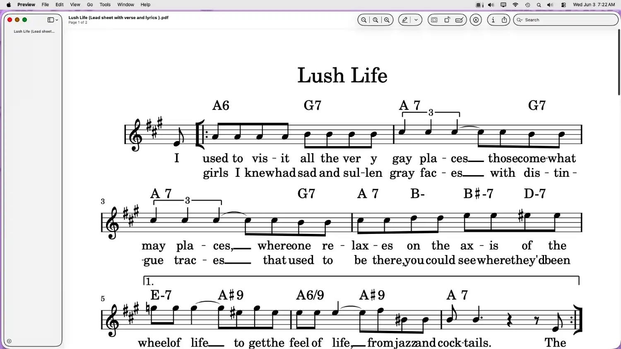This screenshot has height=349, width=621.
Task: Open Spotlight search from menu bar
Action: point(539,5)
